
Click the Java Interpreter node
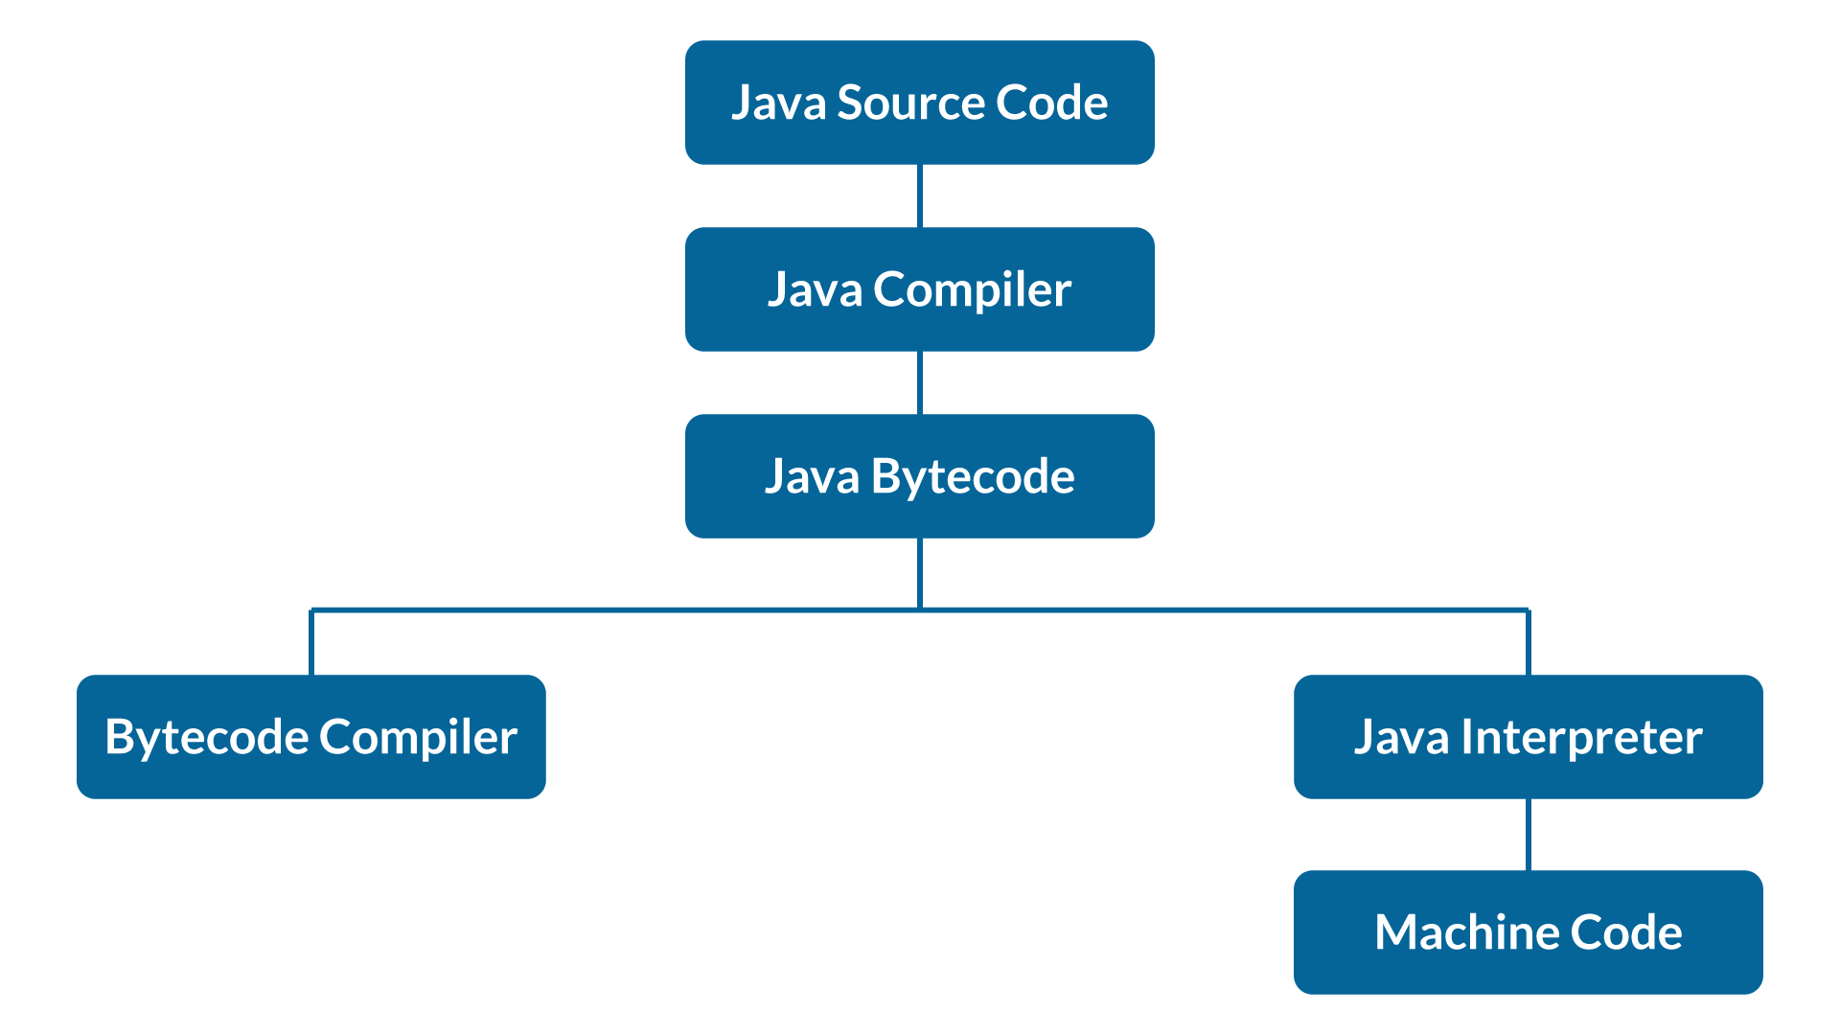pyautogui.click(x=1529, y=735)
